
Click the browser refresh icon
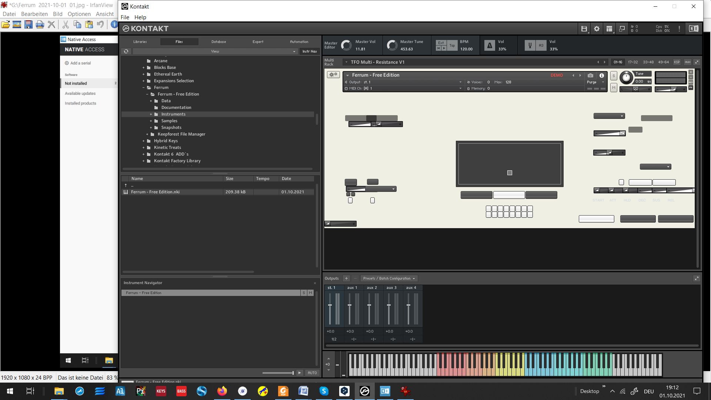126,51
